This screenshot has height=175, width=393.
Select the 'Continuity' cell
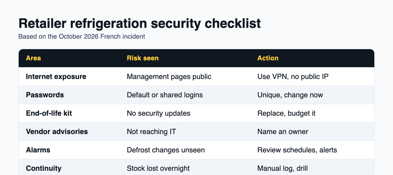[x=69, y=167]
